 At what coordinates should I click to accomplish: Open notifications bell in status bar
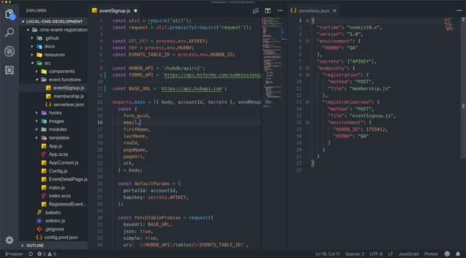pos(458,254)
